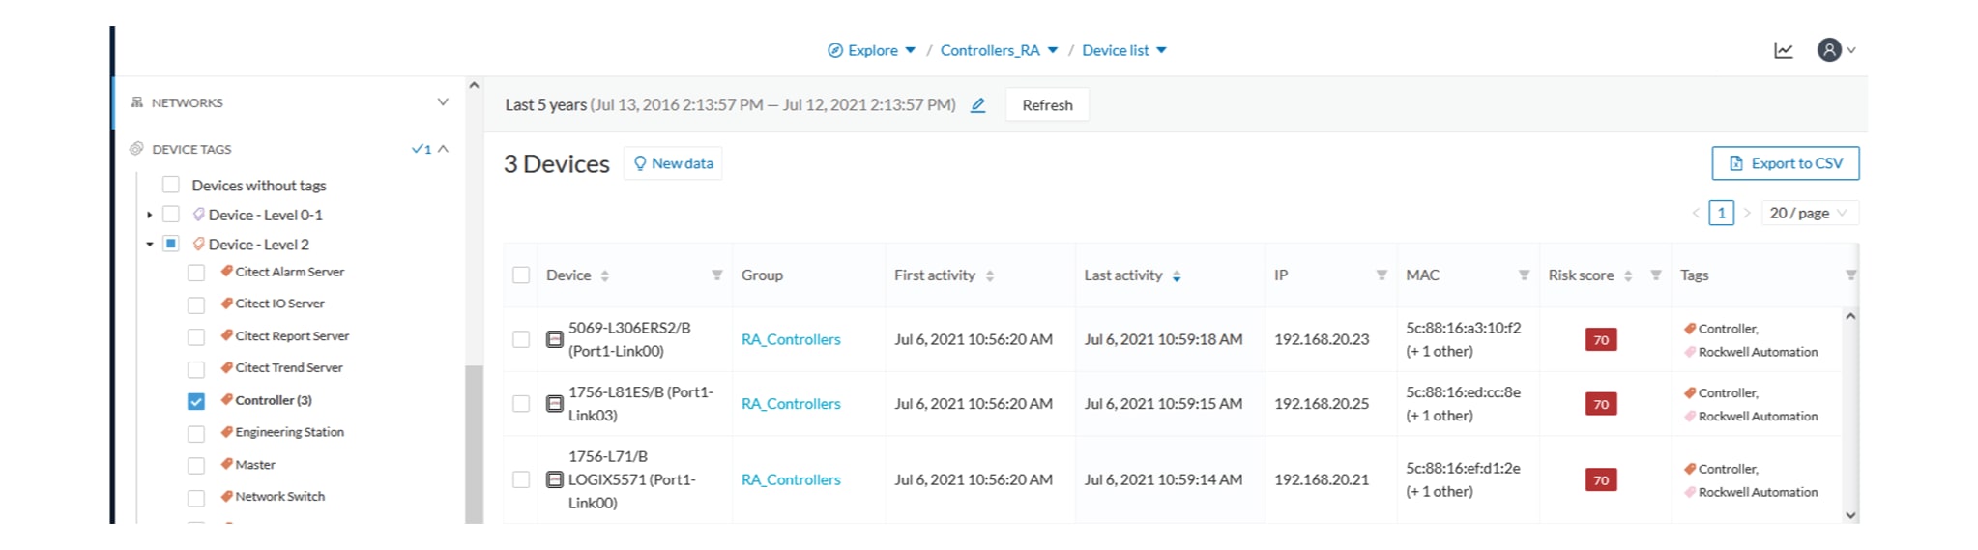Click the Device - Level 0-1 tag icon
The image size is (1978, 550).
pyautogui.click(x=198, y=215)
